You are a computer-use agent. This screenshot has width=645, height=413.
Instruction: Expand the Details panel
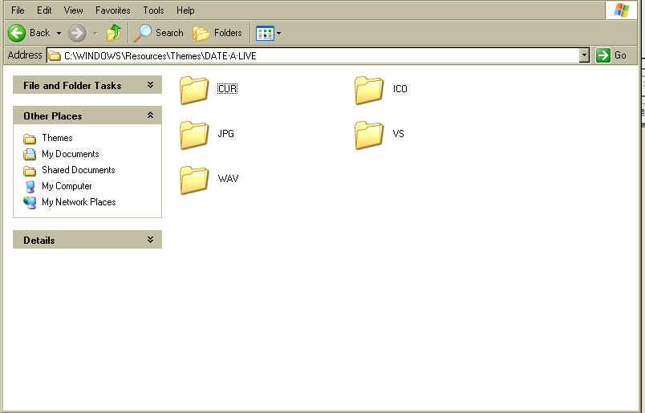[x=87, y=240]
